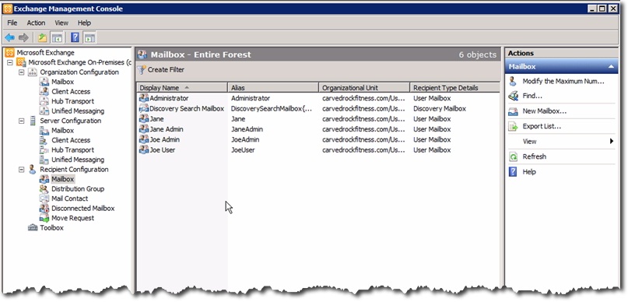Collapse the Microsoft Exchange On-Premises node
Viewport: 628px width, 302px height.
point(10,62)
